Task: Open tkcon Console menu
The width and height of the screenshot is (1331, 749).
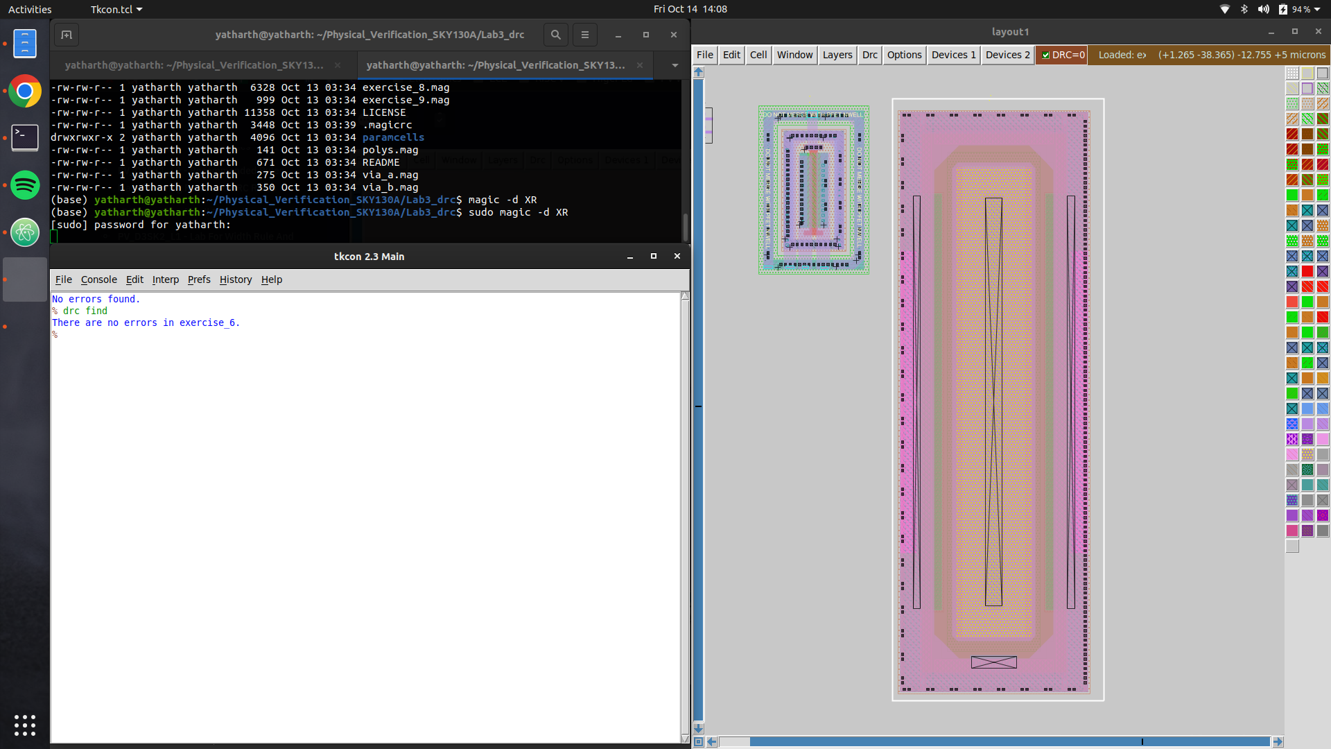Action: point(98,279)
